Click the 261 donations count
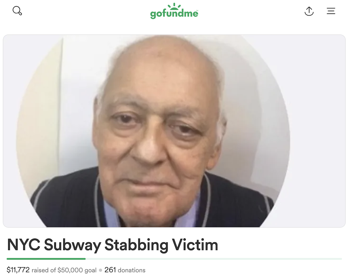Screen dimensions: 349x278 point(124,270)
